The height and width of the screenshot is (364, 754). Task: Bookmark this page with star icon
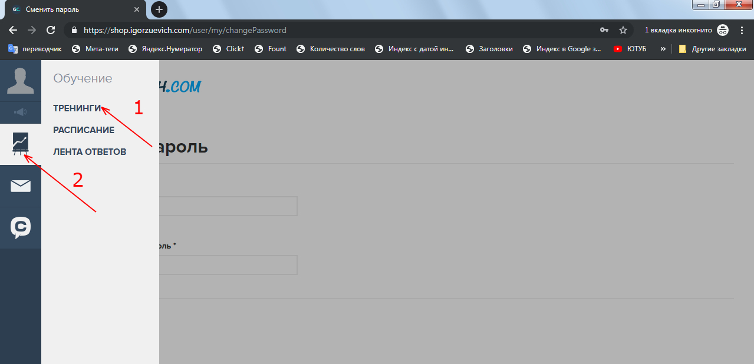[623, 30]
